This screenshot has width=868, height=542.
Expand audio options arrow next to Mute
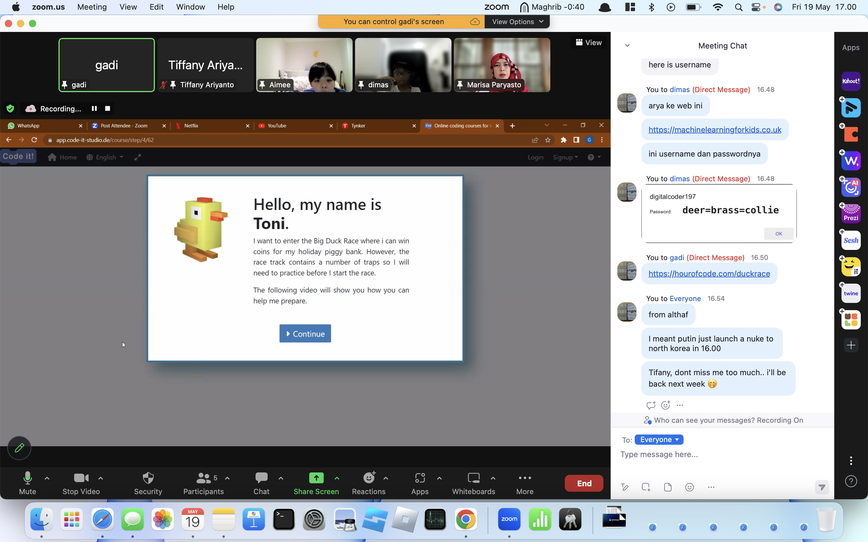(47, 478)
